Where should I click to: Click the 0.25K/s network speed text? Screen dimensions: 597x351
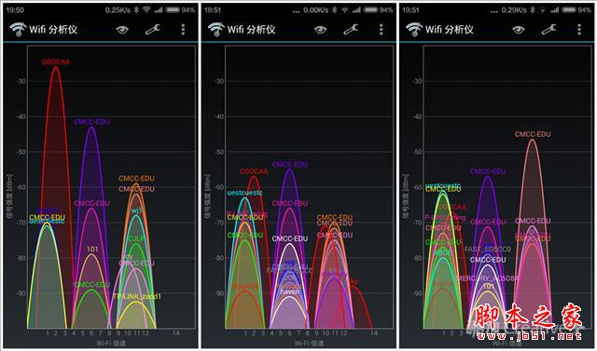coord(118,10)
